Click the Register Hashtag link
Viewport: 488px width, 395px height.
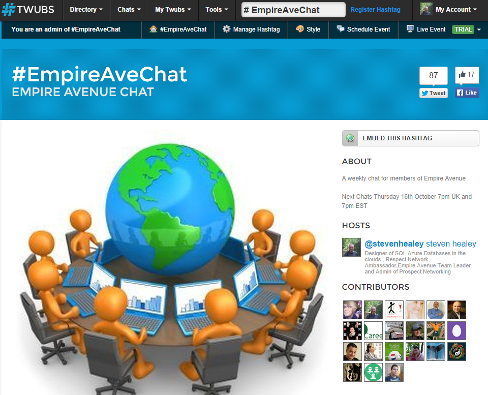[x=375, y=10]
